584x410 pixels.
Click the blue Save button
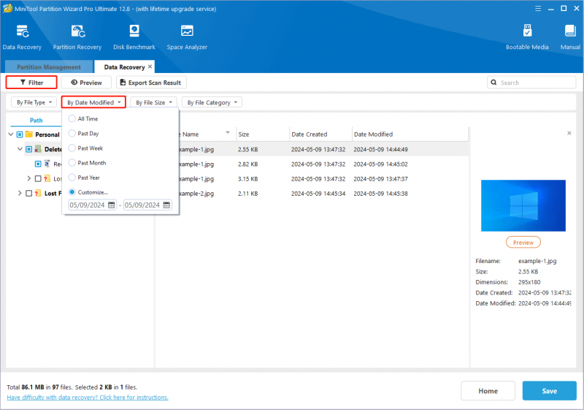pyautogui.click(x=550, y=390)
